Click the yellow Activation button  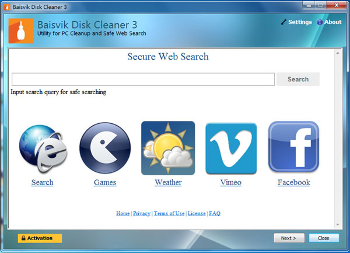click(x=40, y=238)
